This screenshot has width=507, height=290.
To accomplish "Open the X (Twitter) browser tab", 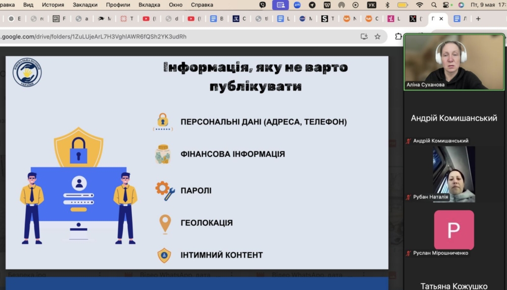I will coord(412,19).
